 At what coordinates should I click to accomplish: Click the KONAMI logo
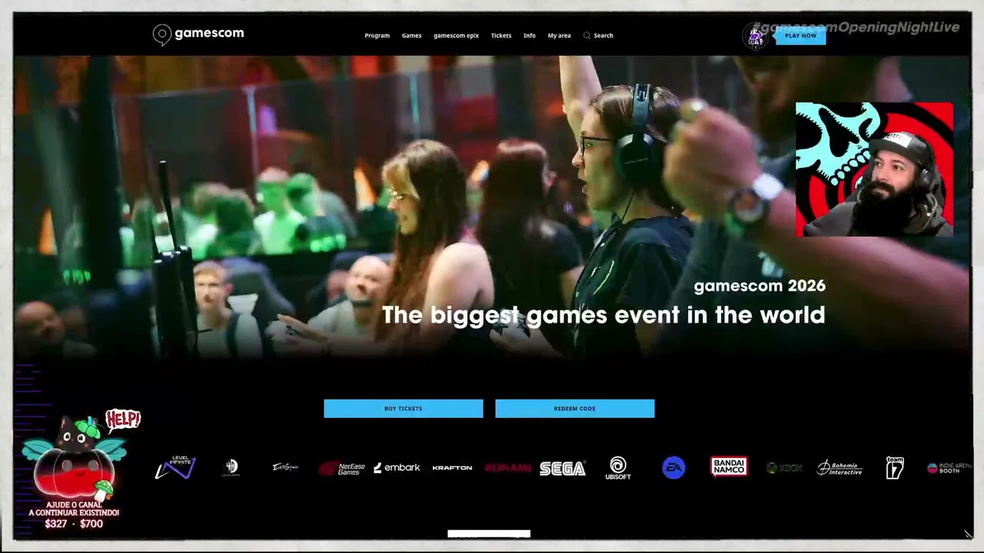pyautogui.click(x=507, y=468)
